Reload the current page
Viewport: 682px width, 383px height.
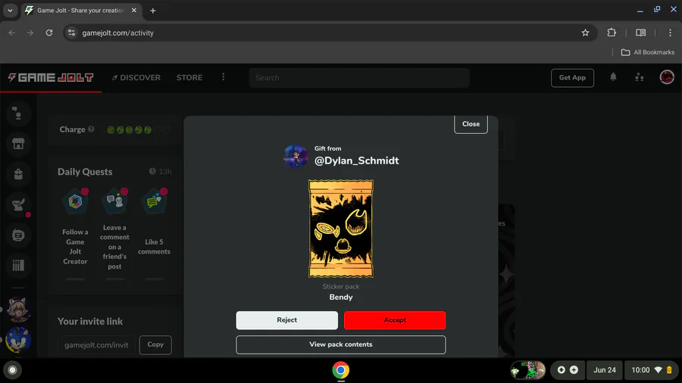(49, 33)
